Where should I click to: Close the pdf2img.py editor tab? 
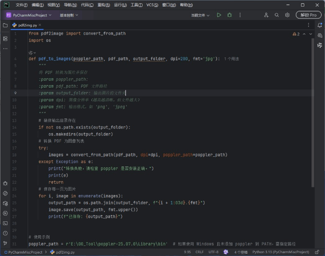40,25
